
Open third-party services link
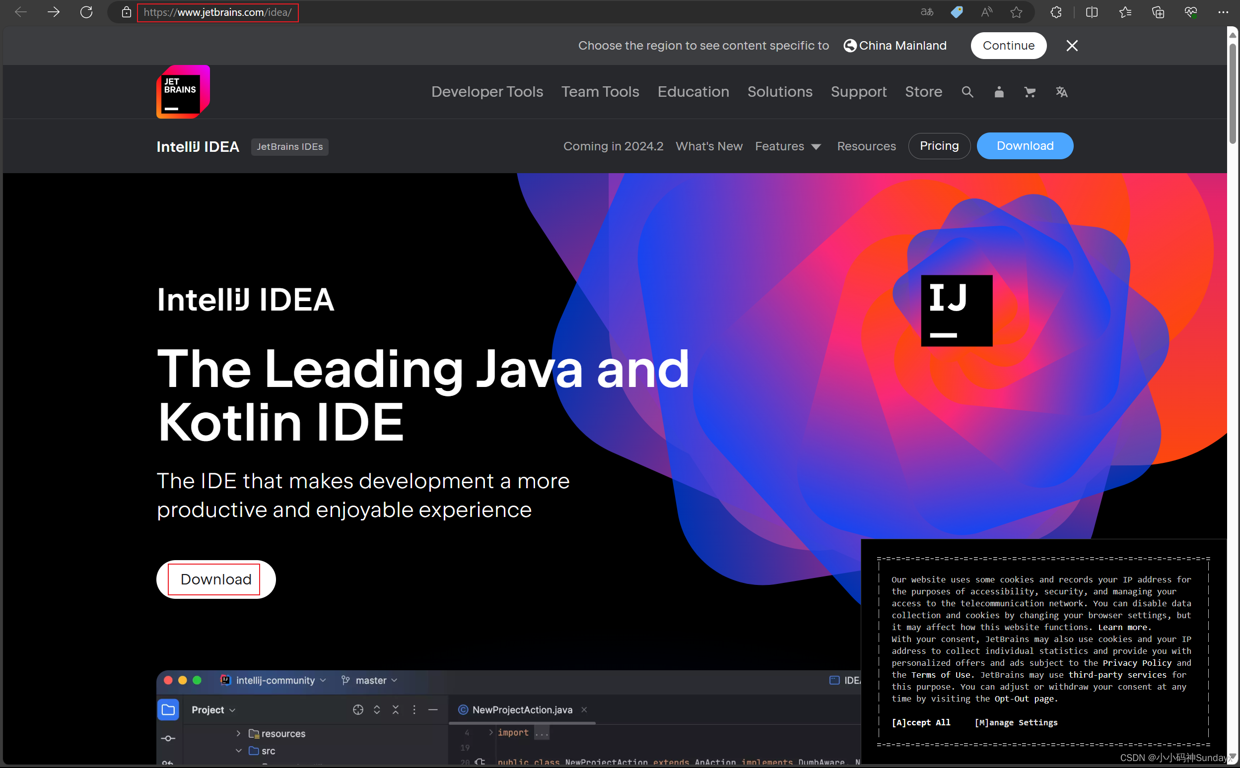(x=1117, y=675)
